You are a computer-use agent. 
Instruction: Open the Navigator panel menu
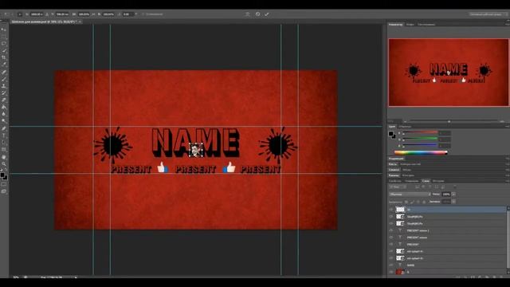[x=507, y=25]
